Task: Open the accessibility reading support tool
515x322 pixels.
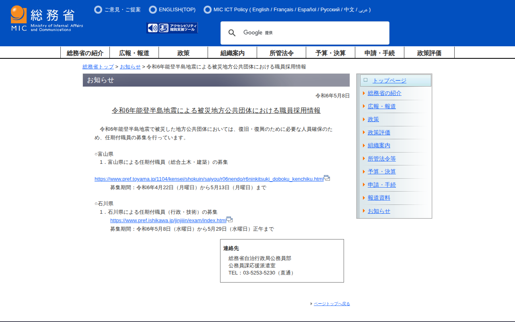Action: tap(172, 28)
